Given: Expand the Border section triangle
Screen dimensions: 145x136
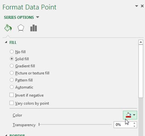Looking at the screenshot, I should 6,135.
